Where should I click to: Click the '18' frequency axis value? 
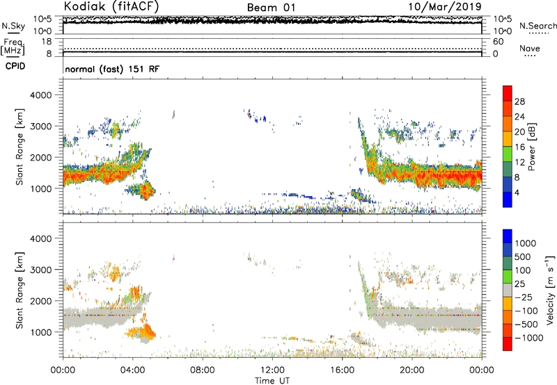(x=47, y=42)
